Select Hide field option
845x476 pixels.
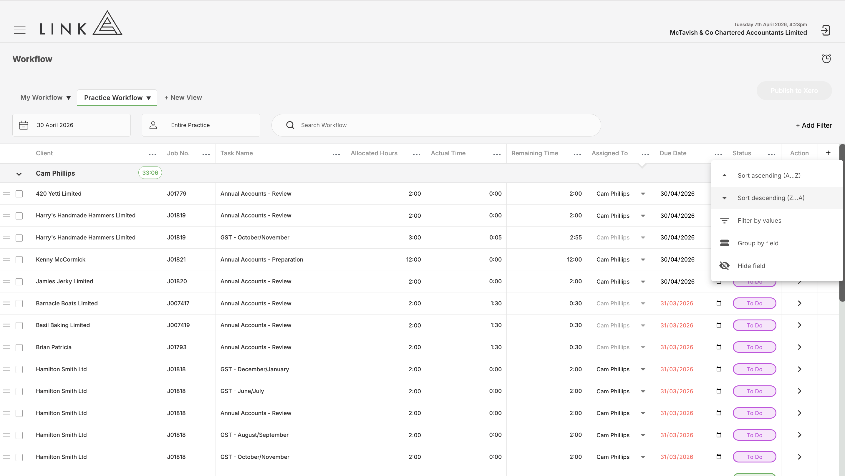pos(777,266)
